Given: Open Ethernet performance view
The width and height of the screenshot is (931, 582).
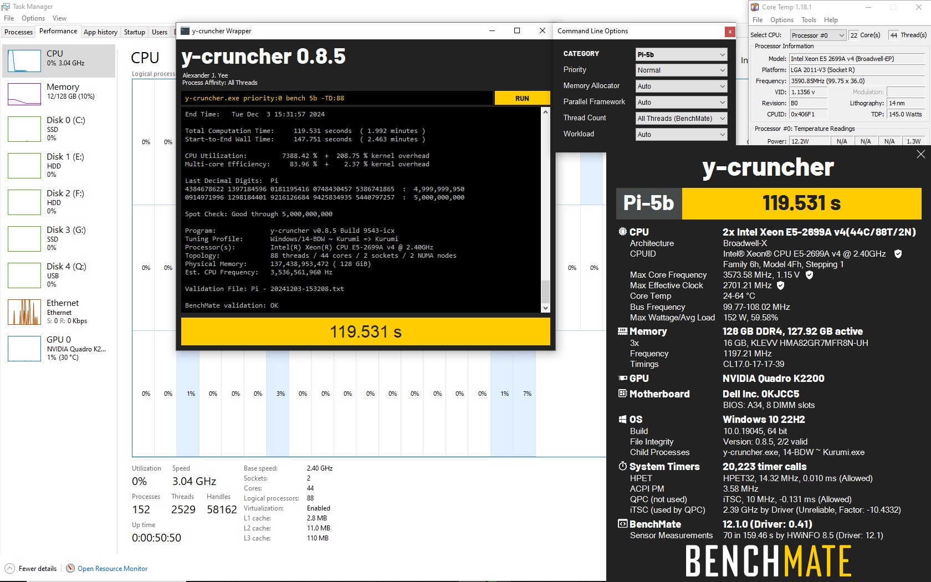Looking at the screenshot, I should click(x=59, y=312).
